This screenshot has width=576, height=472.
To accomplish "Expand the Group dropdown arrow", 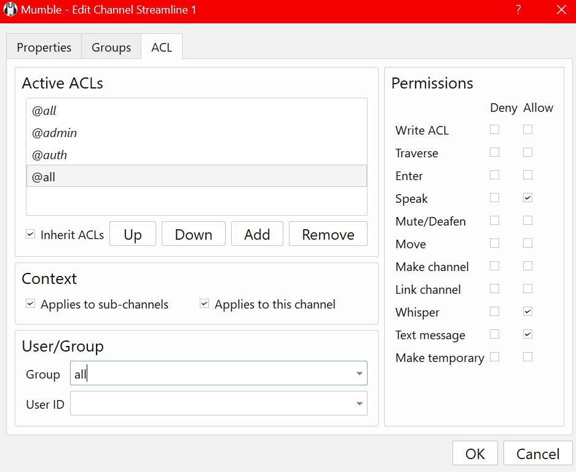I will point(358,374).
